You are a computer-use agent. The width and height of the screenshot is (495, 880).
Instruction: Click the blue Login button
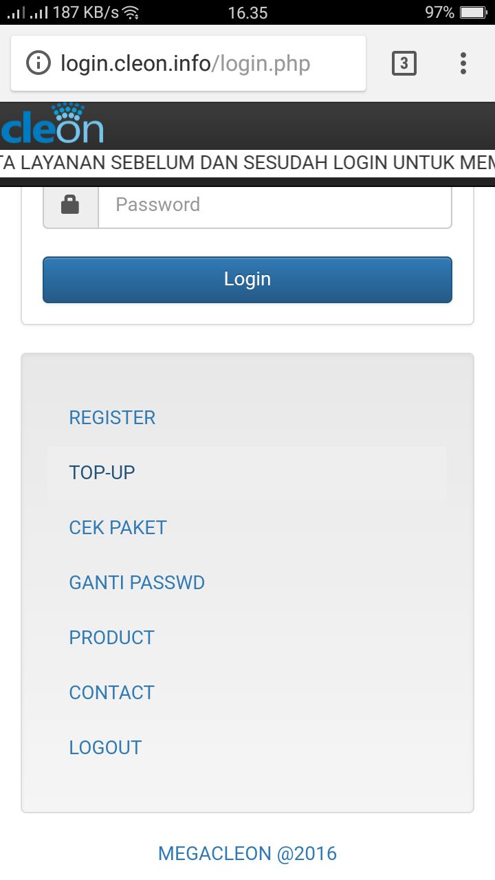click(247, 279)
